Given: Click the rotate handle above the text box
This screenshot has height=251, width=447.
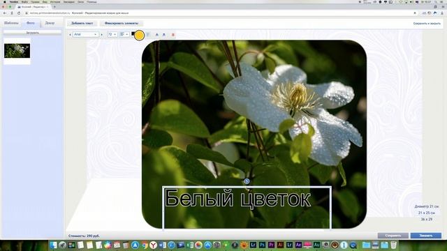Looking at the screenshot, I should 247,181.
